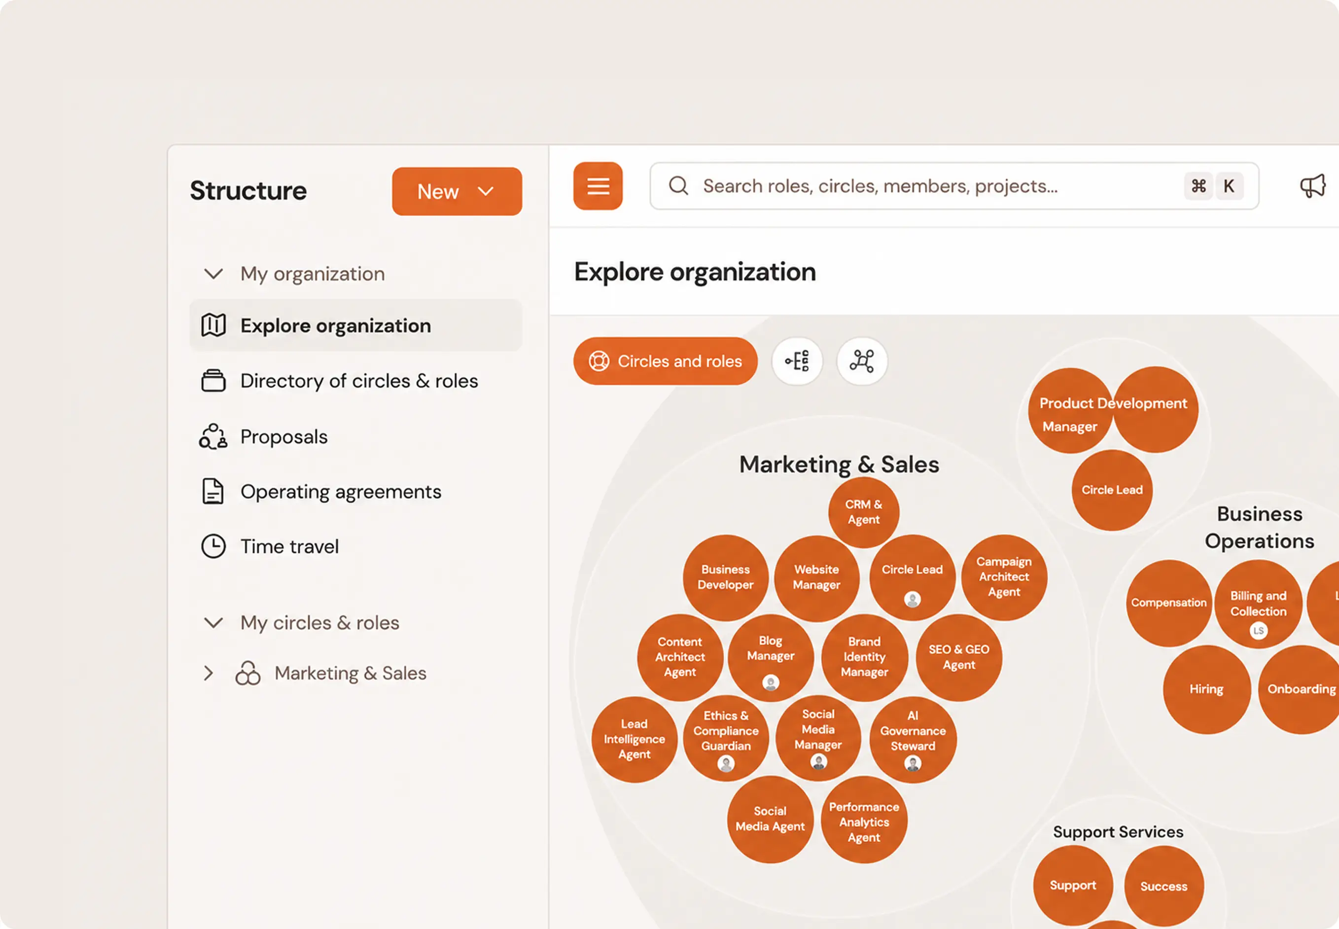Click the avatar on Social Media Manager
This screenshot has width=1339, height=929.
coord(819,762)
